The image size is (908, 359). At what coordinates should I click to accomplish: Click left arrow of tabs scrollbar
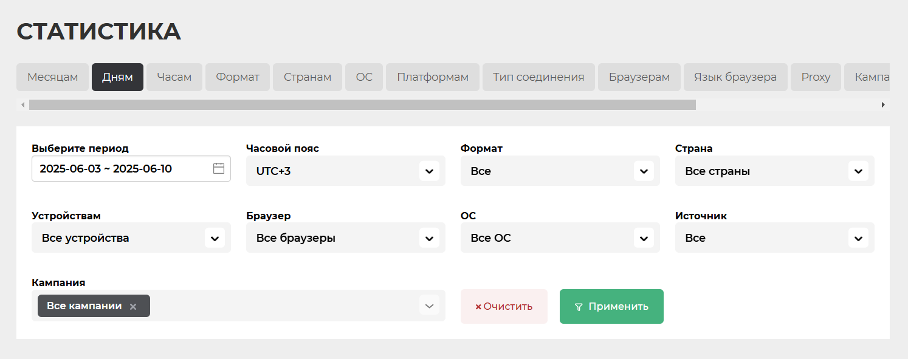(x=23, y=105)
